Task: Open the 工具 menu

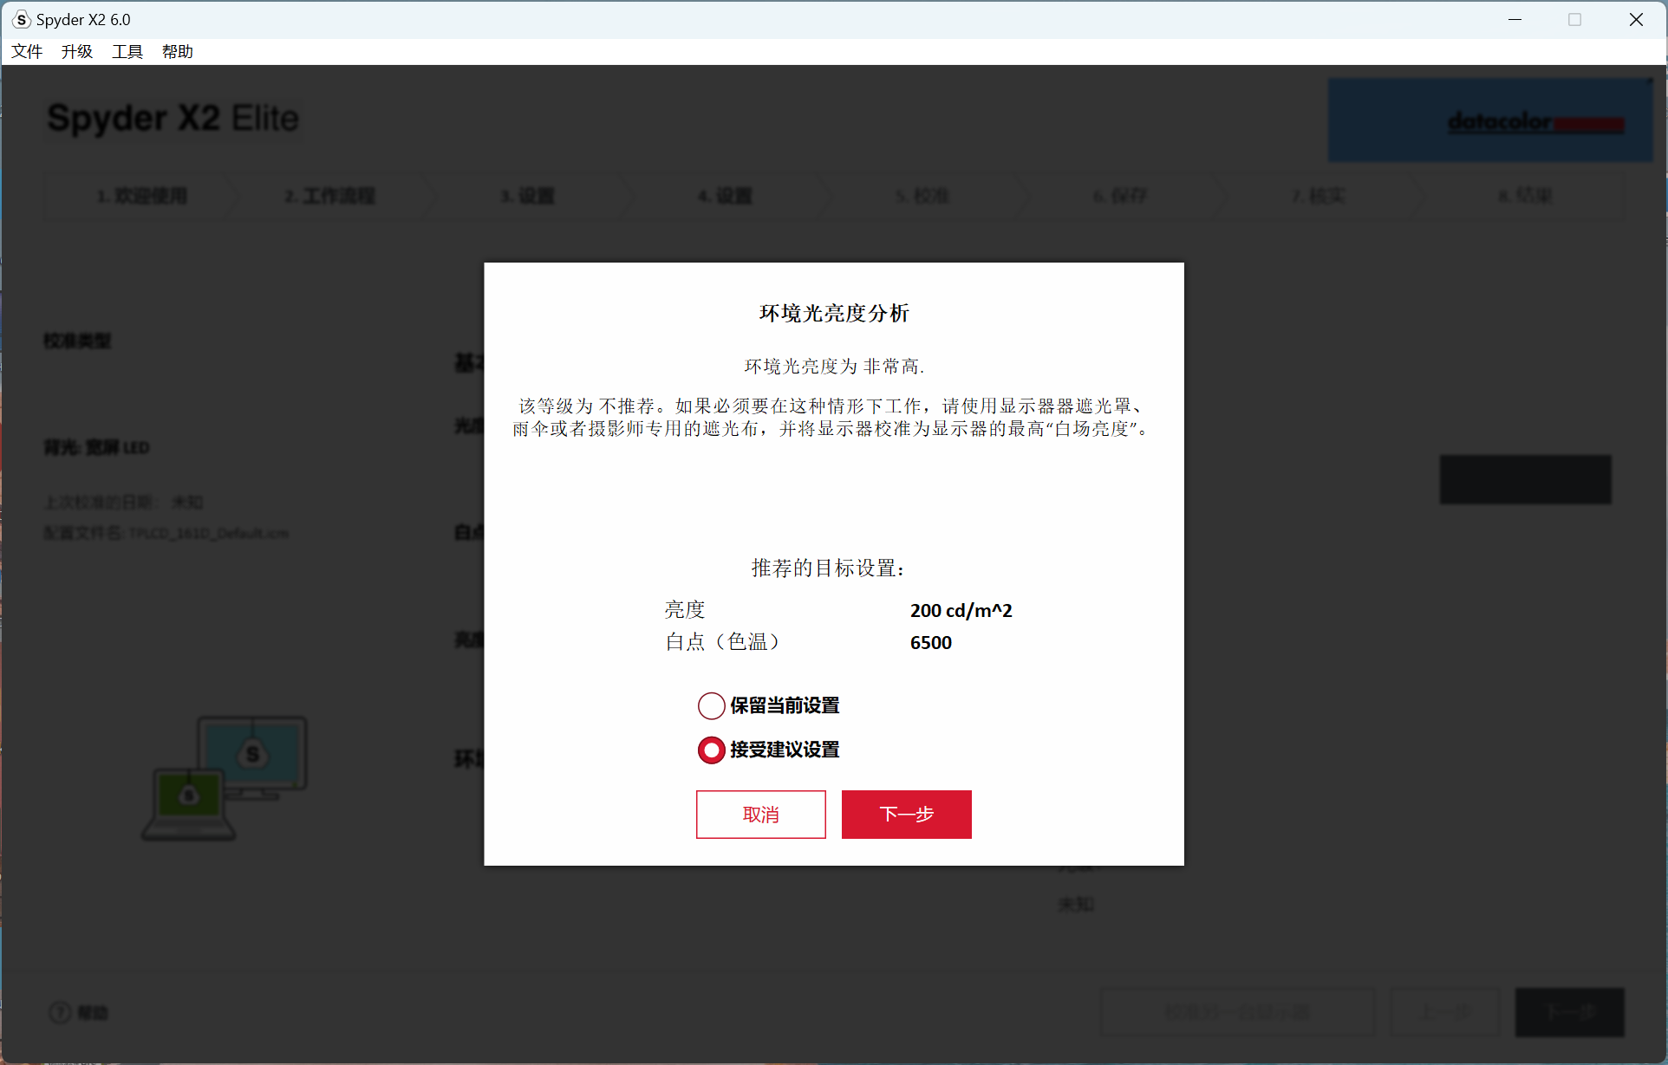Action: [127, 51]
